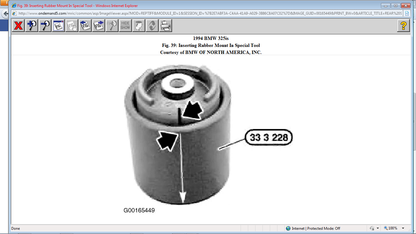This screenshot has height=234, width=416.
Task: Click the notes page icon on the toolbar
Action: coord(139,26)
